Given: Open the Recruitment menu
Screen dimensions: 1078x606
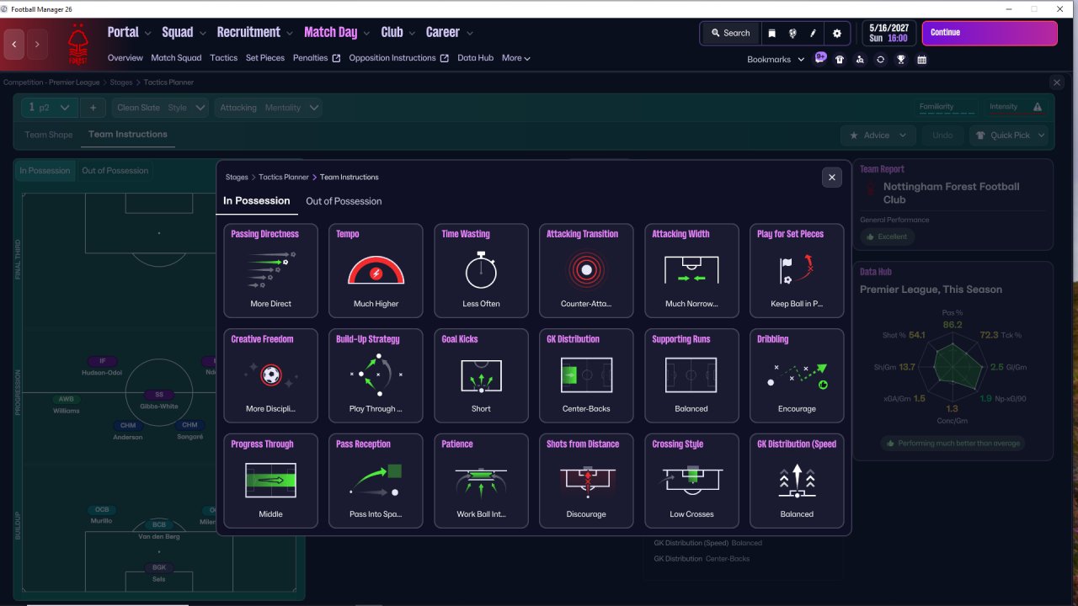Looking at the screenshot, I should tap(255, 32).
